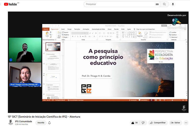Open the Animações ribbon tab
Screen dimensions: 190x127
pos(86,29)
